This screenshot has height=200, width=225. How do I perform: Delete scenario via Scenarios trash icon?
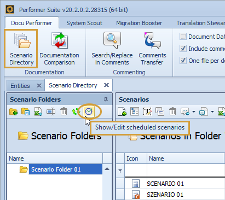point(172,111)
